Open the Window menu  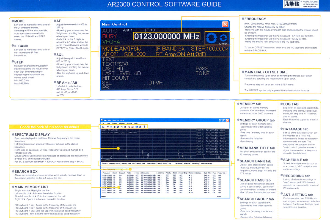122,124
